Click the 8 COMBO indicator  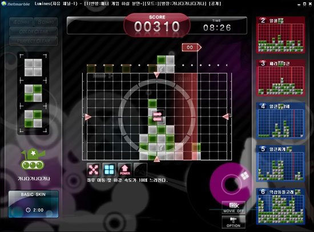[46, 22]
